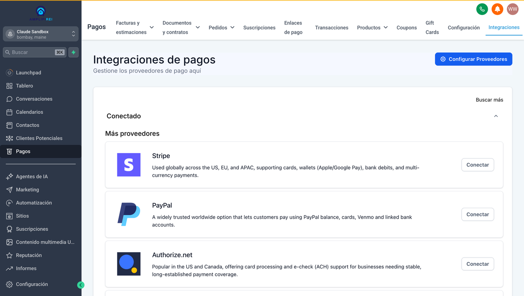524x296 pixels.
Task: Open the Suscripciones badge icon in sidebar
Action: pos(10,229)
